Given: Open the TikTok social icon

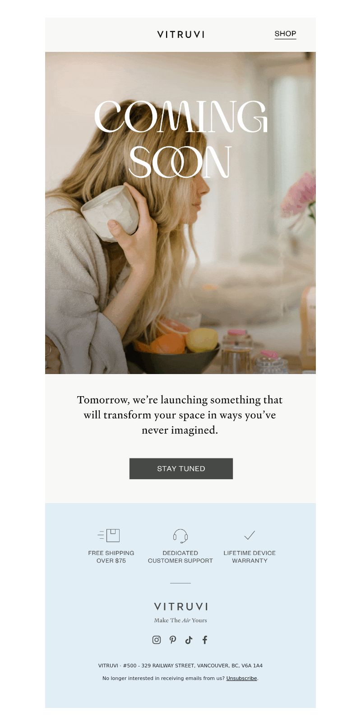Looking at the screenshot, I should (x=189, y=639).
